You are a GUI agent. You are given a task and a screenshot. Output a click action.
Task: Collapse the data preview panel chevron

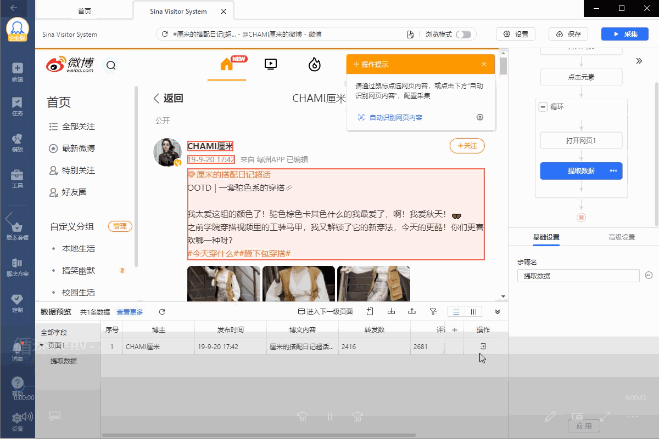coord(498,312)
